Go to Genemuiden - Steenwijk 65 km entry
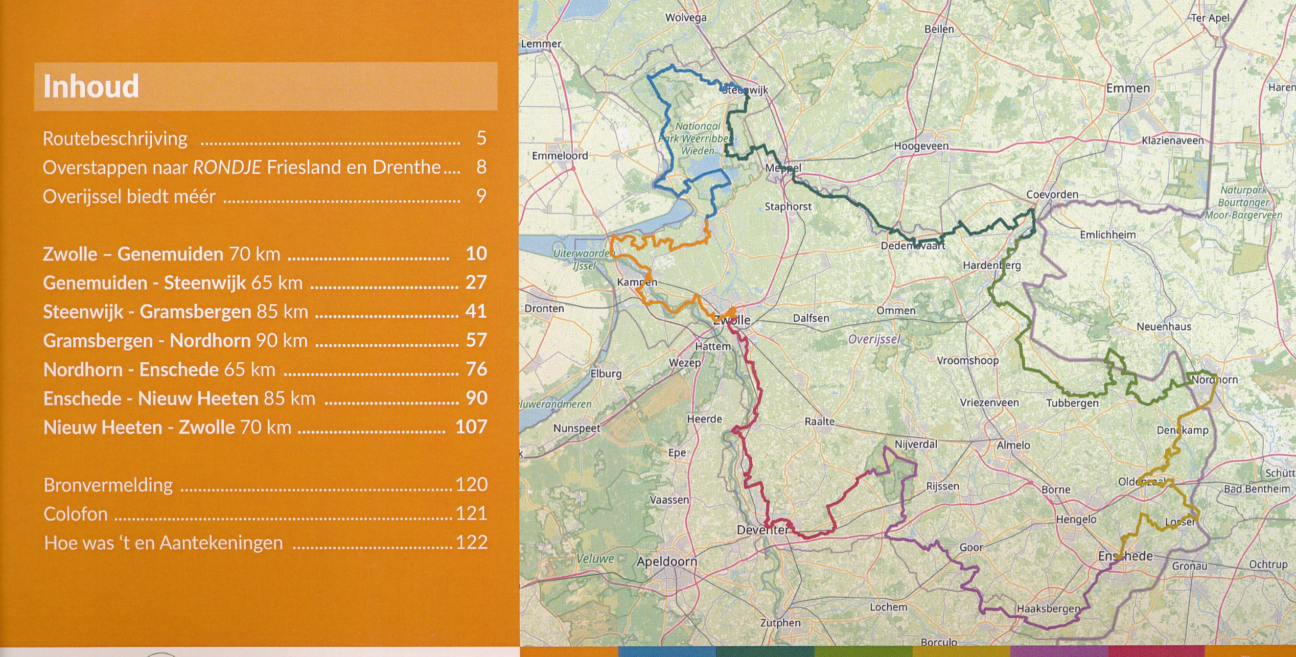 pyautogui.click(x=173, y=283)
